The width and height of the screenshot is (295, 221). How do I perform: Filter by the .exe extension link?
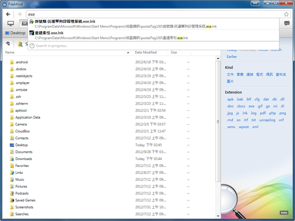pos(251,106)
